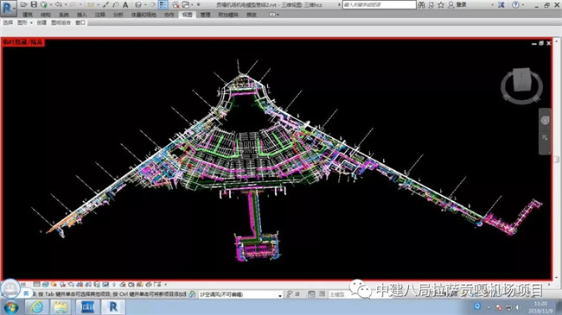
Task: Save the project with the floppy icon
Action: click(x=34, y=4)
